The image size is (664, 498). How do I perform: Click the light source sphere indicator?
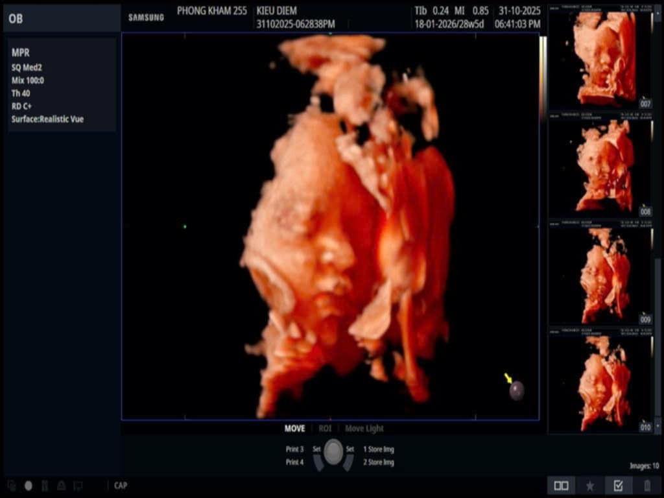(x=516, y=390)
